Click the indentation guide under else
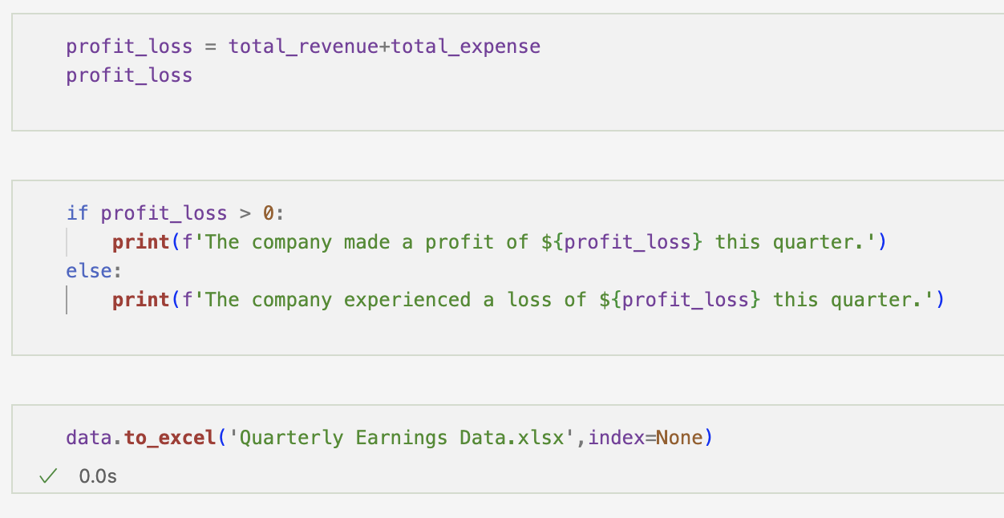Viewport: 1004px width, 518px height. (x=67, y=300)
